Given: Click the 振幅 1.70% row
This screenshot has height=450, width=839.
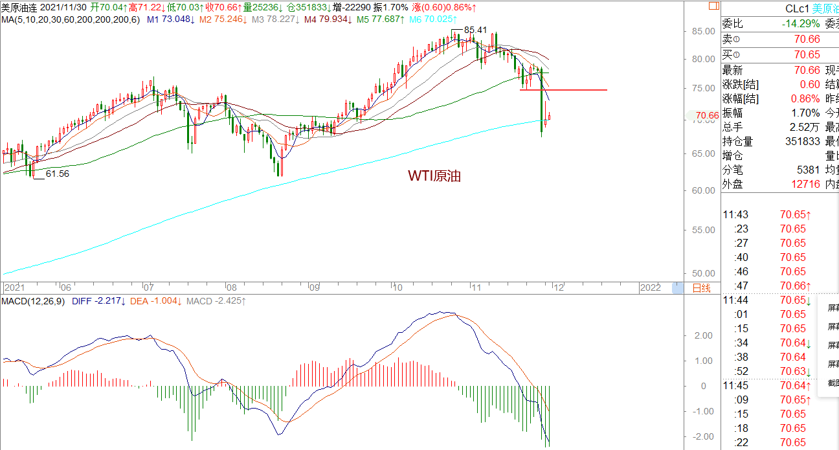Looking at the screenshot, I should [x=771, y=113].
